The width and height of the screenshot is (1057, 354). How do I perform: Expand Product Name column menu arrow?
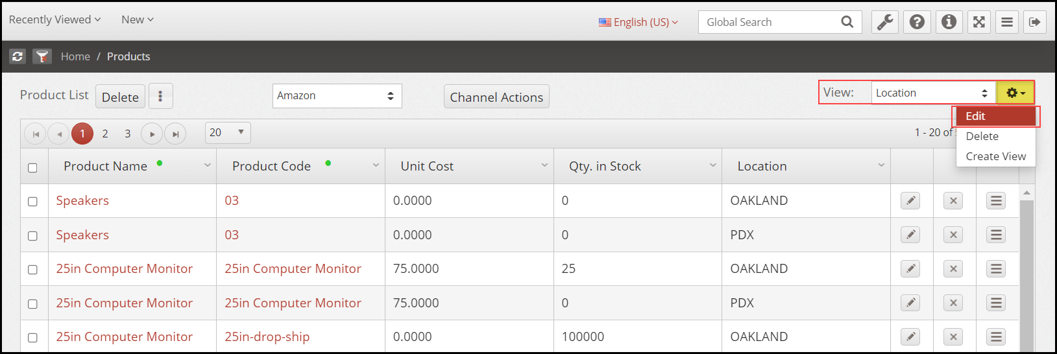[x=208, y=165]
